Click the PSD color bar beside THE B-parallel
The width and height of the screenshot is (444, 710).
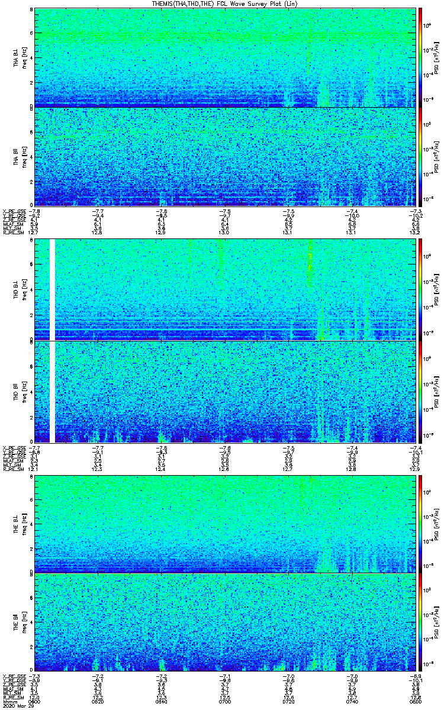click(420, 622)
